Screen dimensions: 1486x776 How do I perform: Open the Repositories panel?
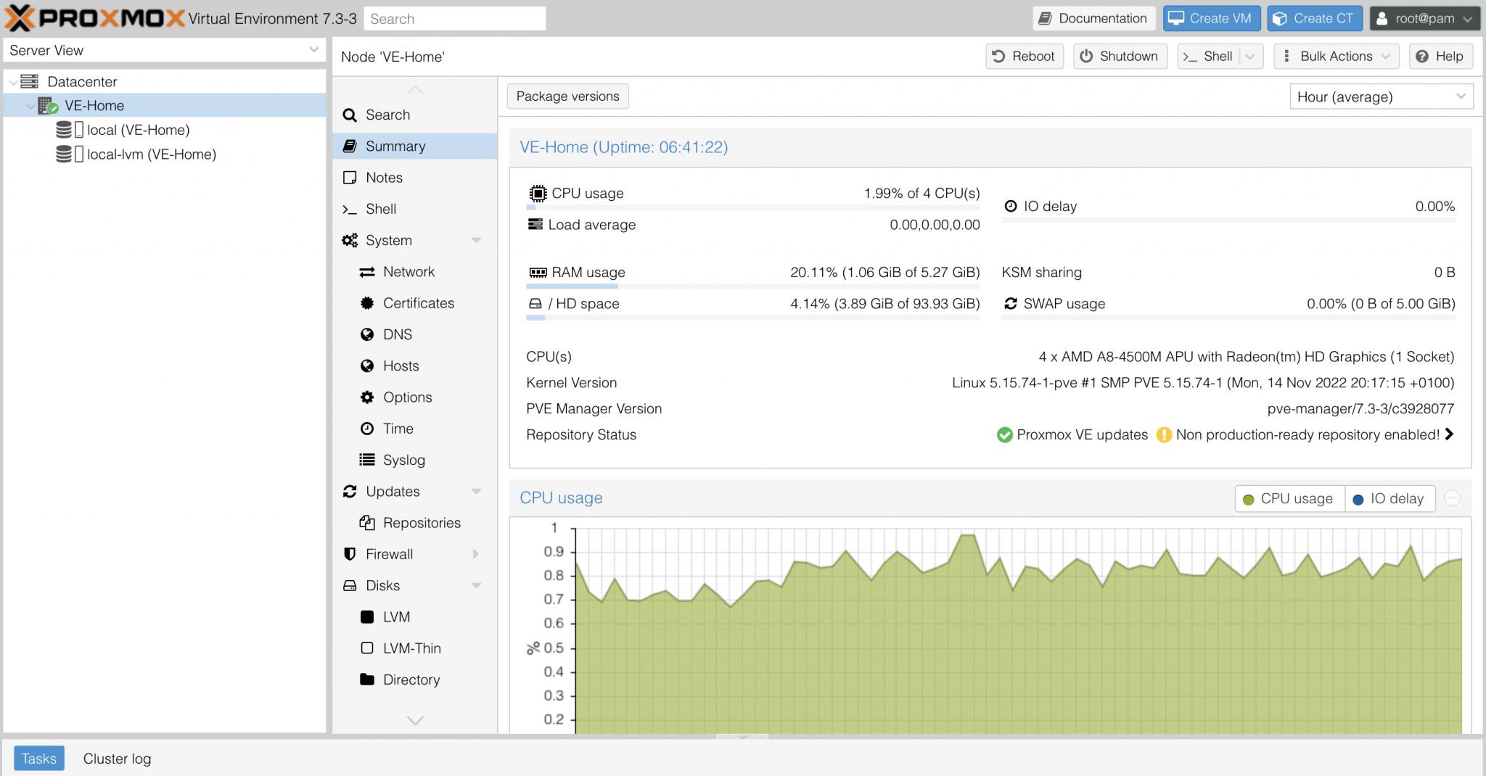pyautogui.click(x=368, y=522)
